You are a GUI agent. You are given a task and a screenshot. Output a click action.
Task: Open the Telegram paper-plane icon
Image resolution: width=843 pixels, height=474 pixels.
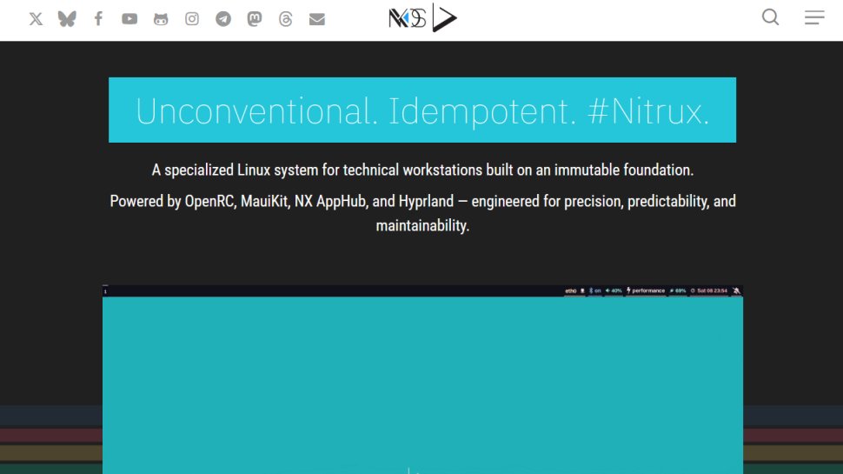[x=223, y=19]
